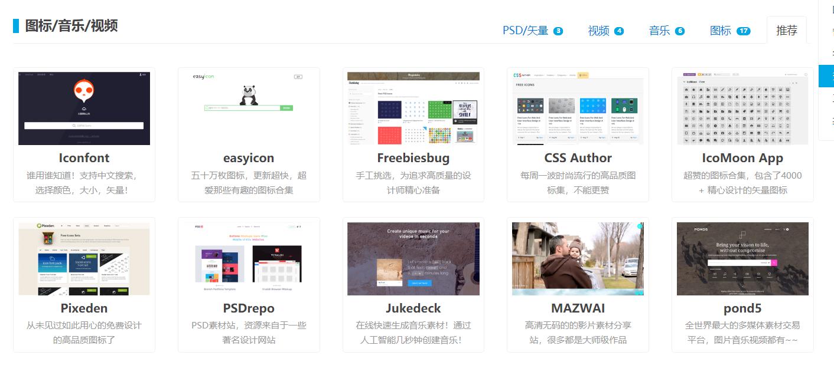This screenshot has width=834, height=365.
Task: Open the Iconfont website link
Action: pos(83,157)
